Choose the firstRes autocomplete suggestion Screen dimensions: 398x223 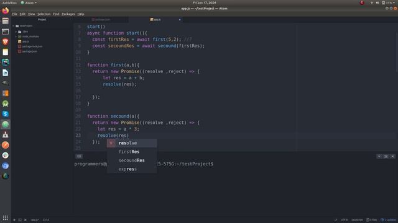point(132,152)
